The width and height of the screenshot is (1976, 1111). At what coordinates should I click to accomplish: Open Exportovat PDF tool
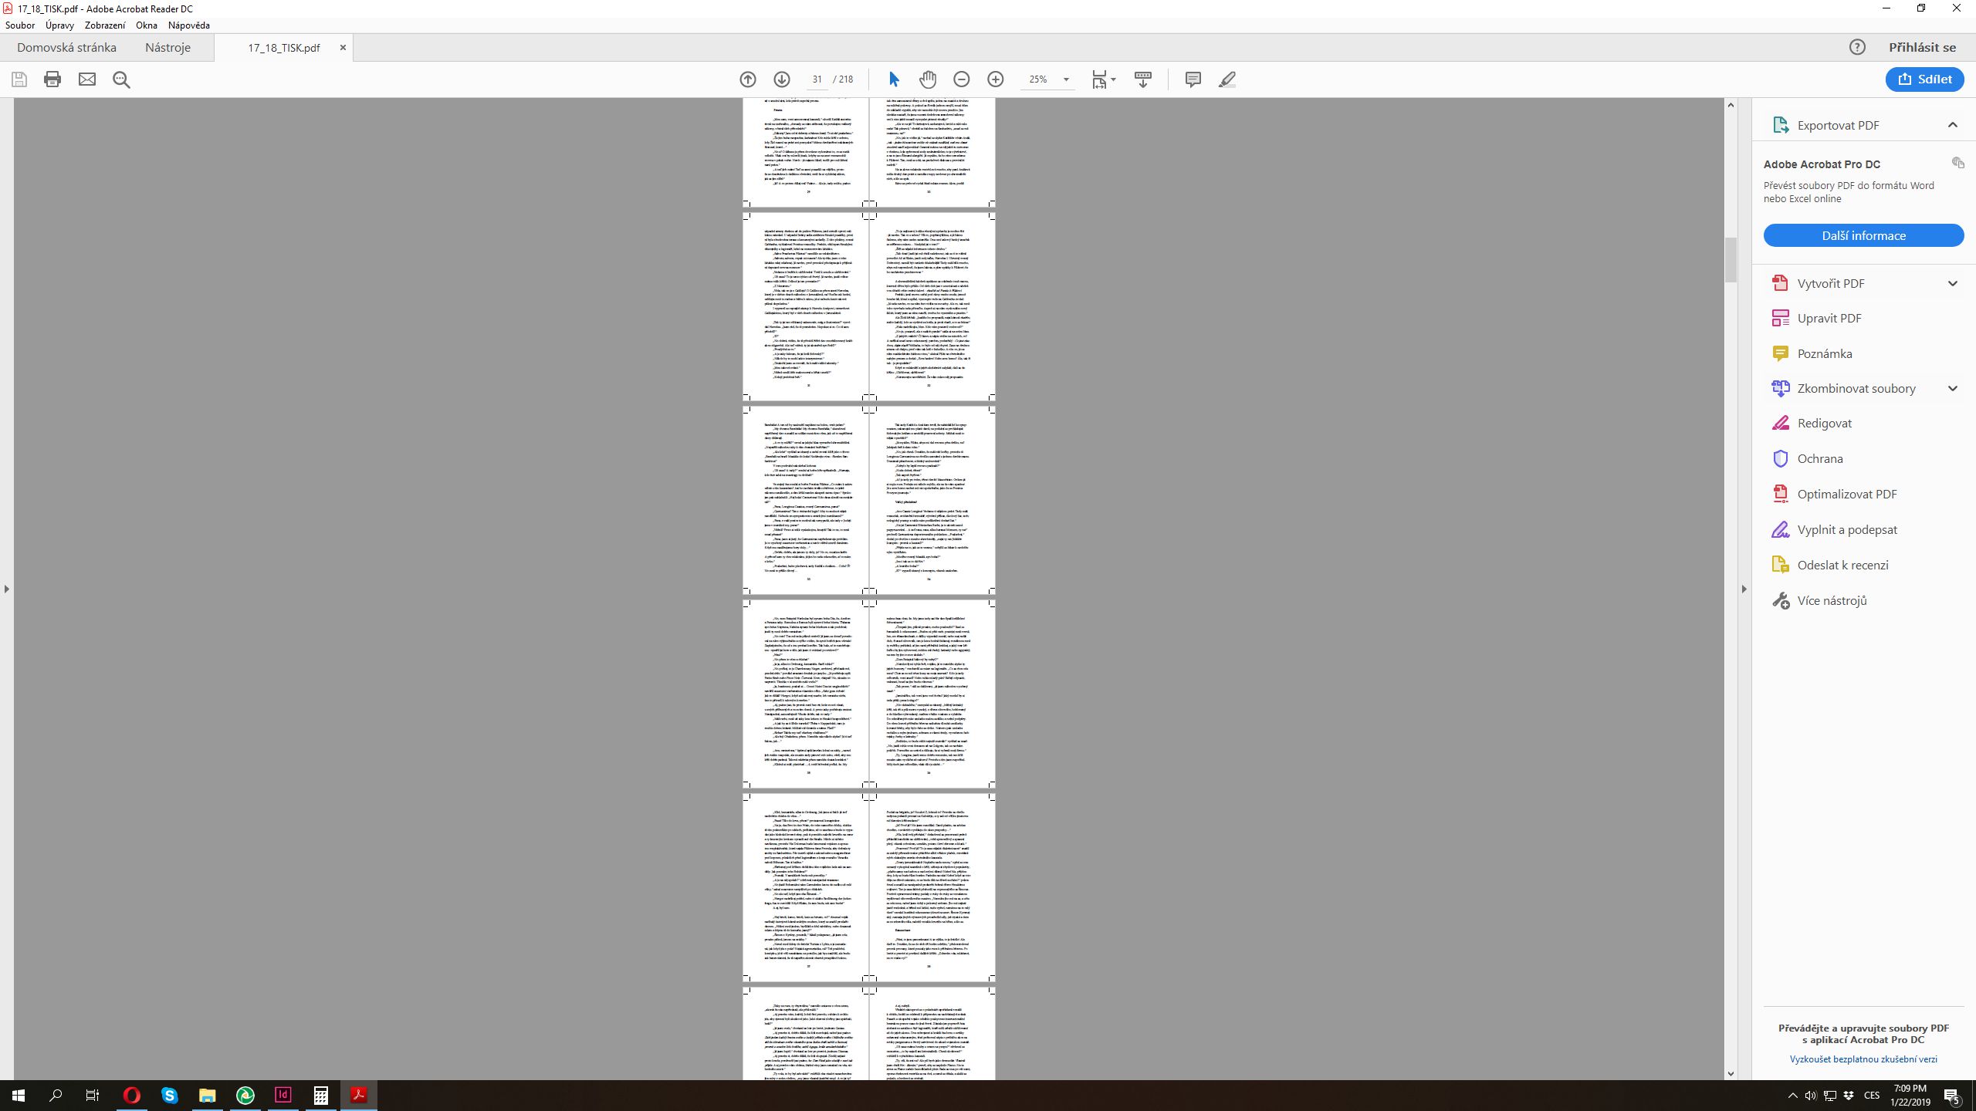click(1838, 125)
